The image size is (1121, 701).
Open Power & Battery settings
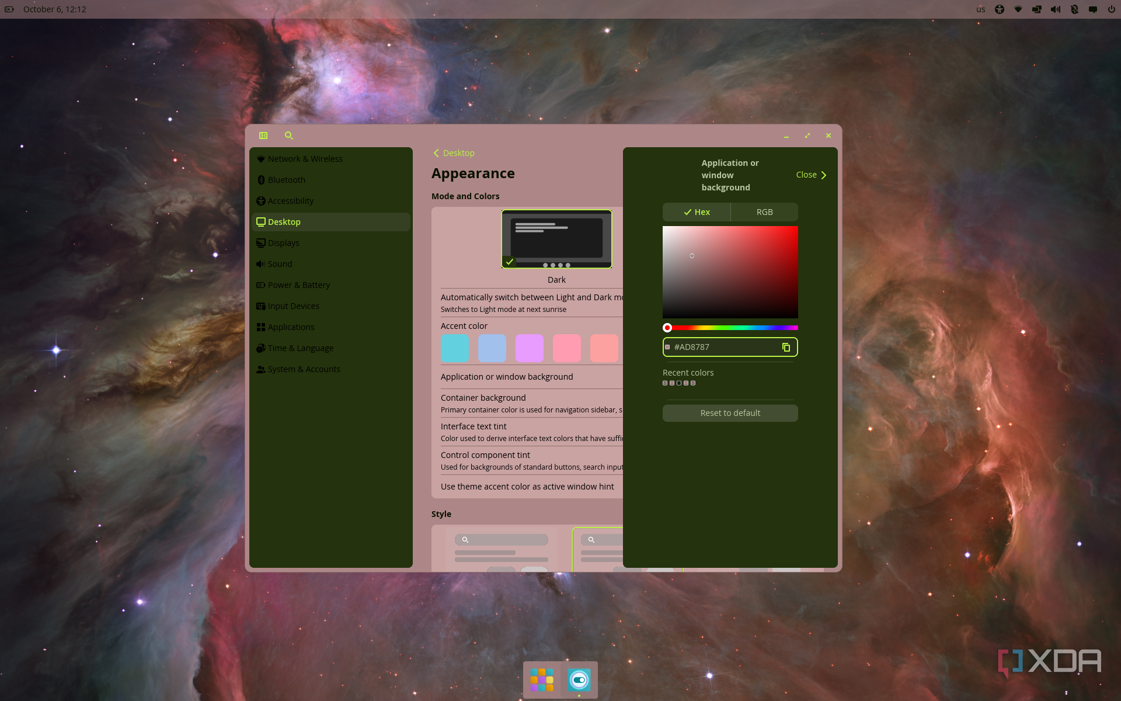(x=331, y=285)
